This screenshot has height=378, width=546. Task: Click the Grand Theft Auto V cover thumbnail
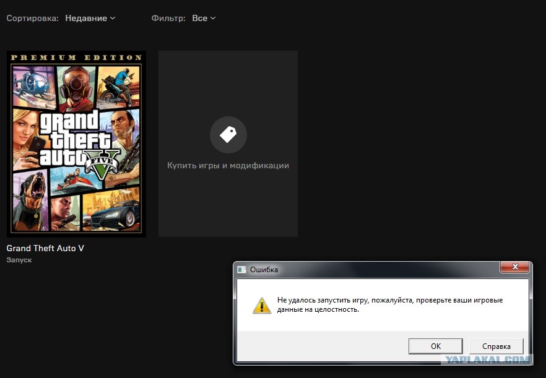tap(76, 144)
